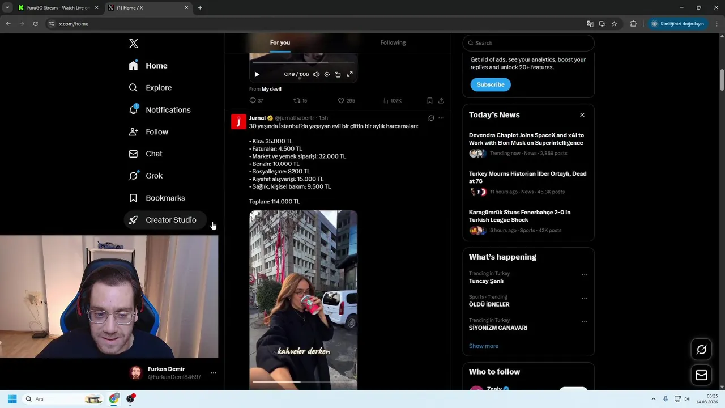The image size is (725, 408).
Task: Open the Explore page
Action: 150,88
